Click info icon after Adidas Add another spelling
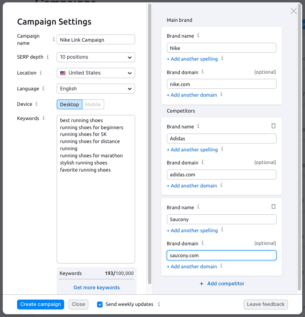305x317 pixels. [x=222, y=149]
